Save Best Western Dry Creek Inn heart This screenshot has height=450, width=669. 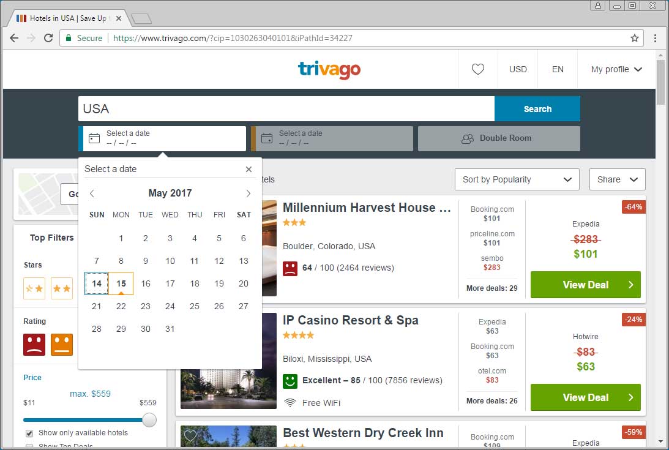(x=190, y=435)
